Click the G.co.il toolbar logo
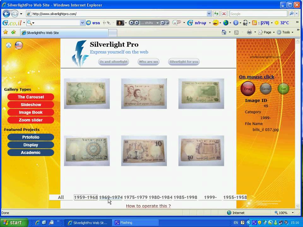This screenshot has width=303, height=227. click(x=12, y=23)
